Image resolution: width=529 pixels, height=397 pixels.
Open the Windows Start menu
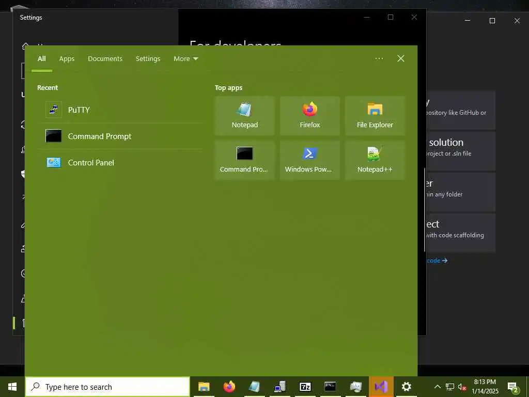12,387
